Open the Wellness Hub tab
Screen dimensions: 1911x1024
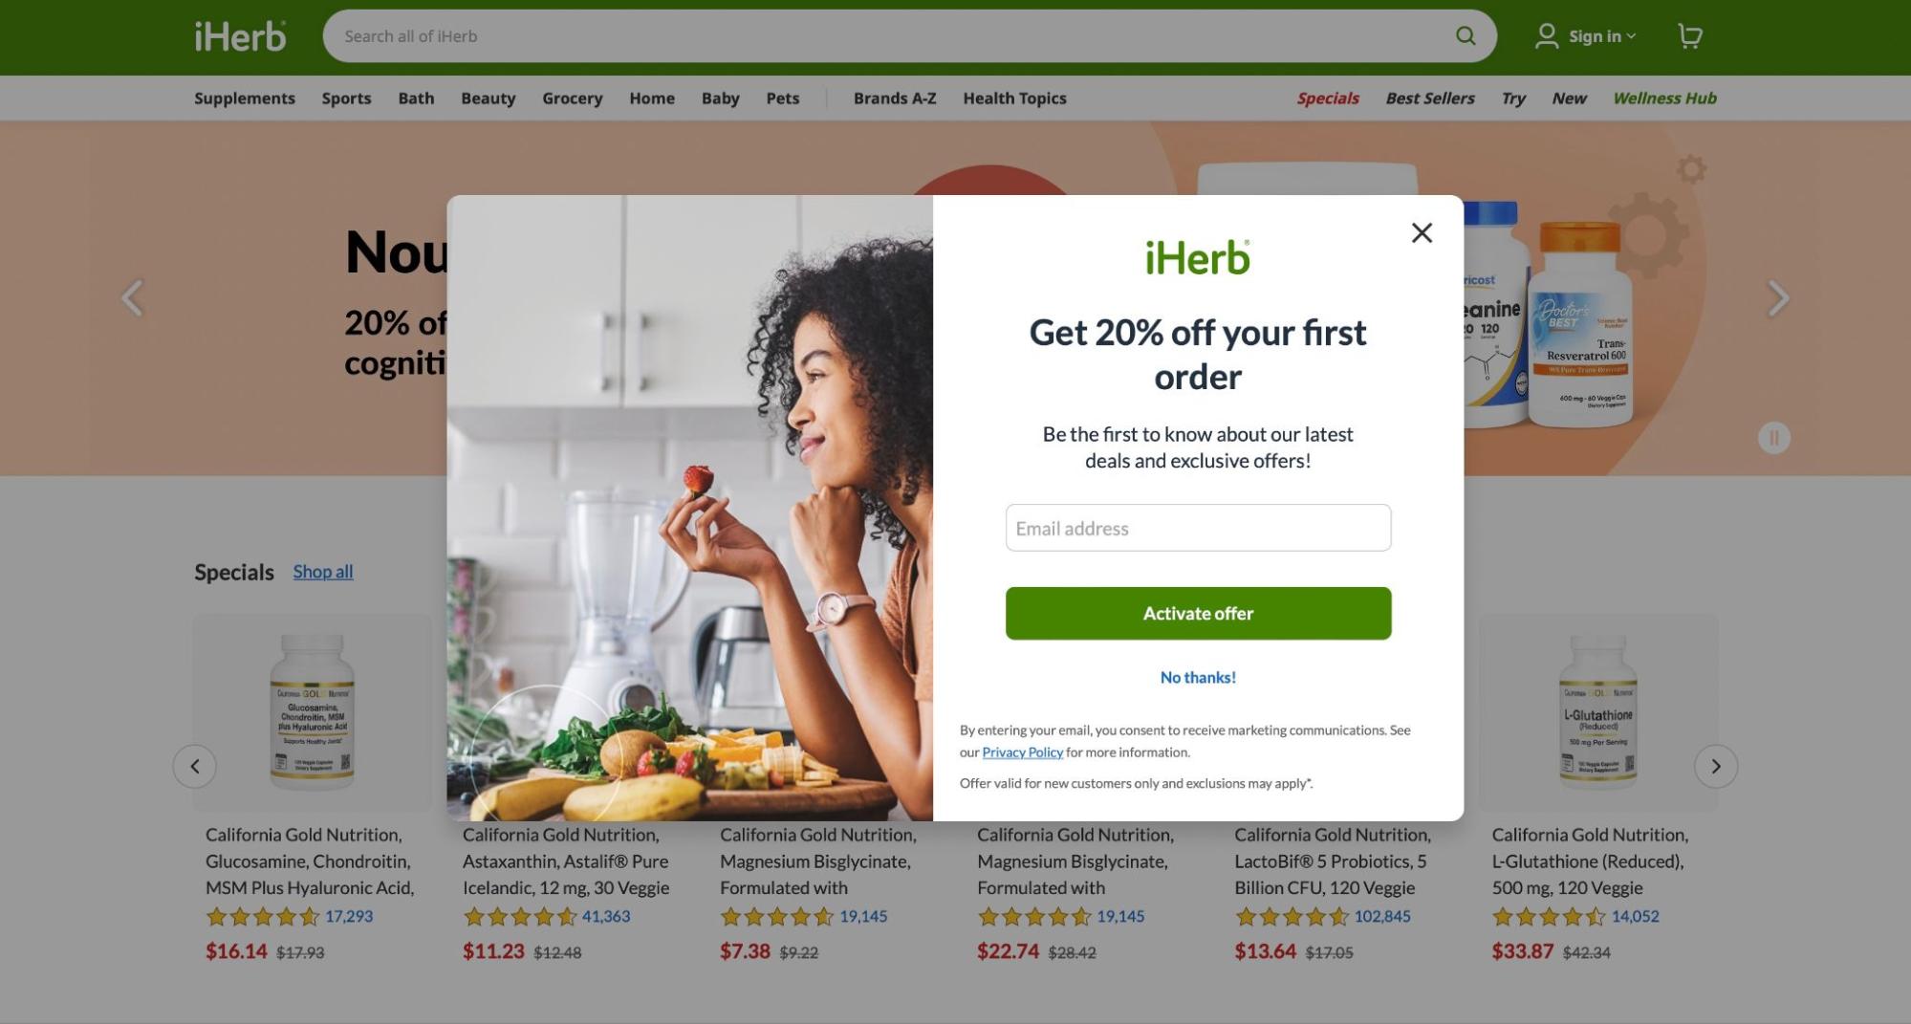1664,98
